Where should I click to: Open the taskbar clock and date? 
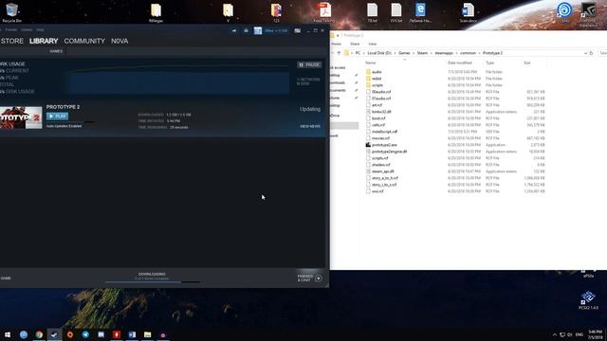(595, 334)
